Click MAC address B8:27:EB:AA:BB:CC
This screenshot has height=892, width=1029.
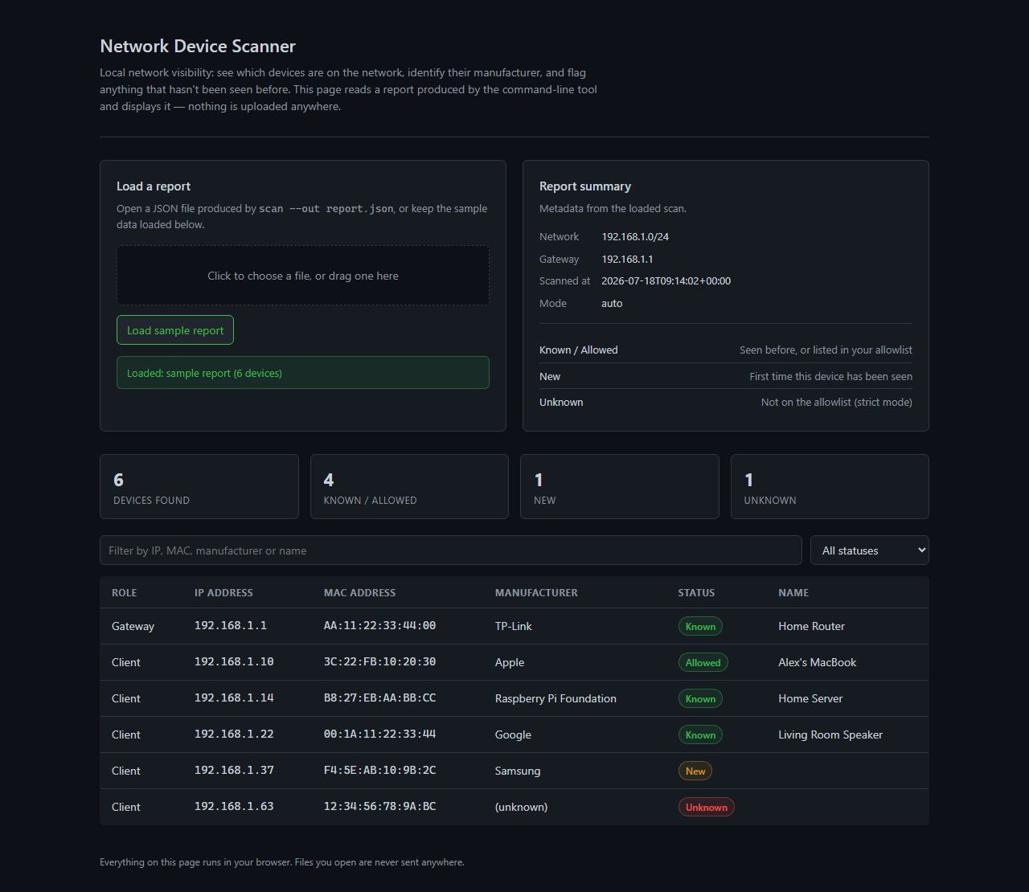tap(379, 698)
